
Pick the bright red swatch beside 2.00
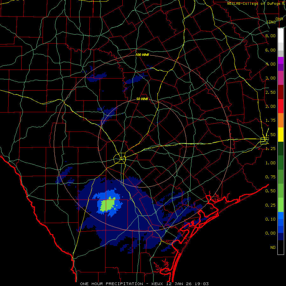tap(281, 106)
